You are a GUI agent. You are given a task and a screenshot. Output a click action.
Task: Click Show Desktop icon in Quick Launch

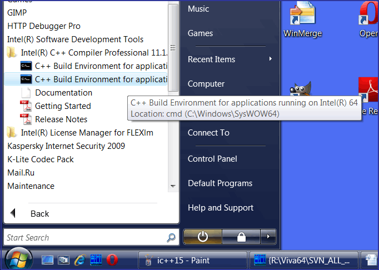(47, 259)
